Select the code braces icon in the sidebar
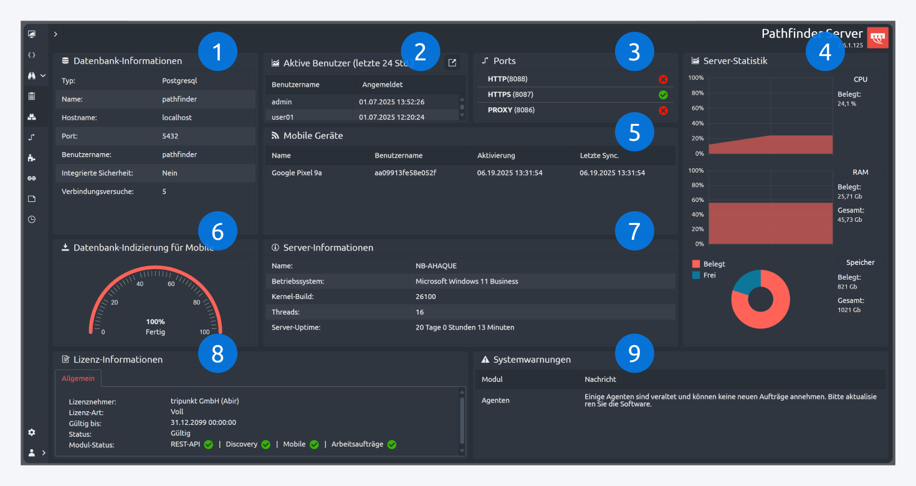 point(31,55)
